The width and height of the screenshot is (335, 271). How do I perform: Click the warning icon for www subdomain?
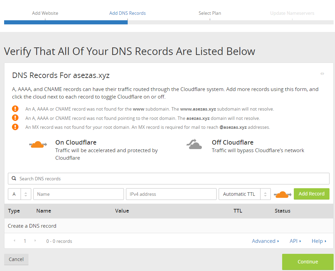15,109
